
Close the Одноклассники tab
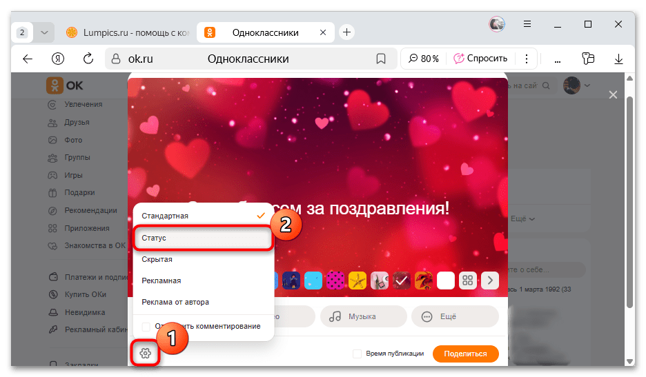pyautogui.click(x=323, y=32)
